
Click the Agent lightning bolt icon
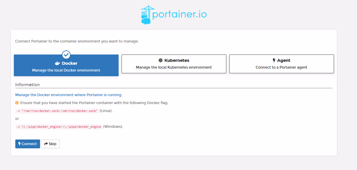click(274, 60)
